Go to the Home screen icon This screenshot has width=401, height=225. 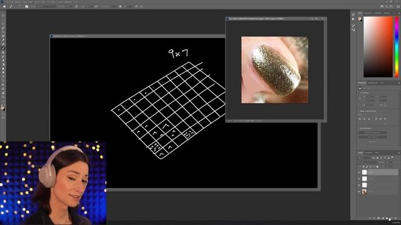[x=4, y=6]
